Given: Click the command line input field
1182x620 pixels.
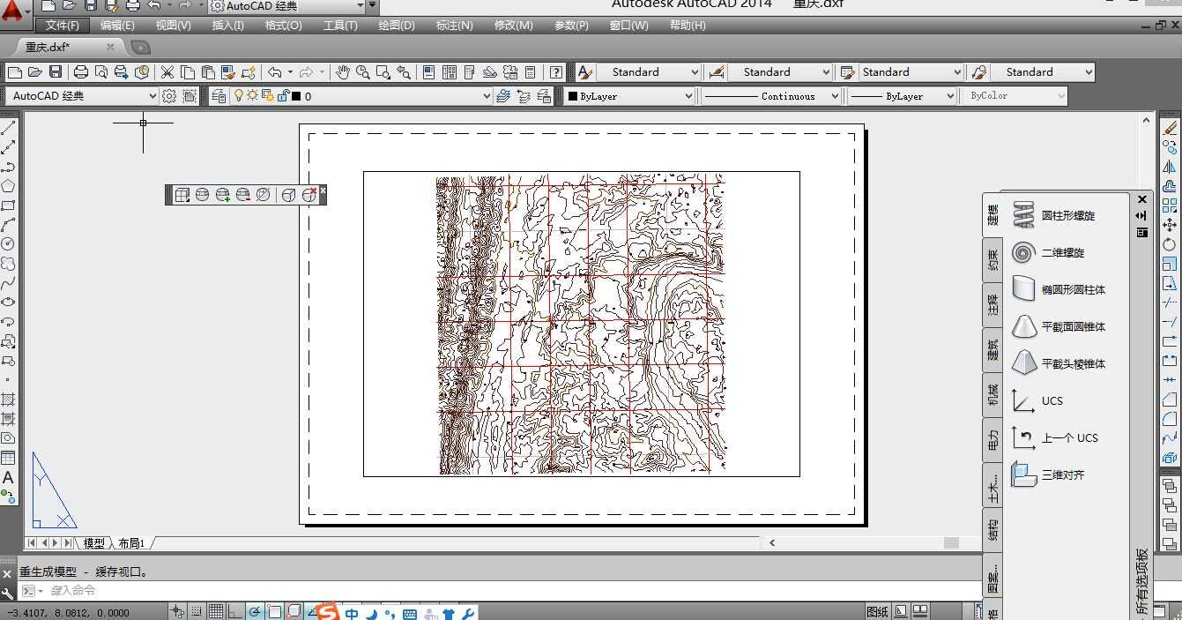Looking at the screenshot, I should (x=502, y=591).
